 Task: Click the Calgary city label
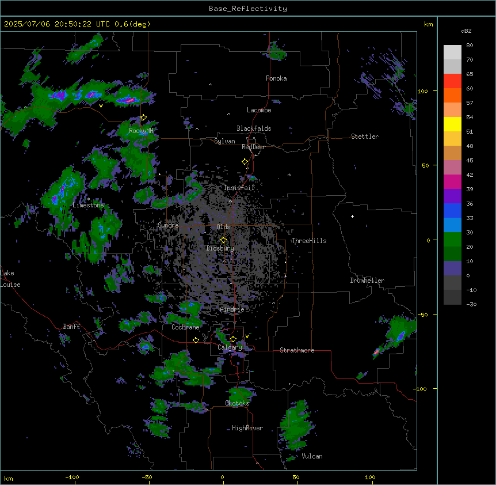pos(230,347)
